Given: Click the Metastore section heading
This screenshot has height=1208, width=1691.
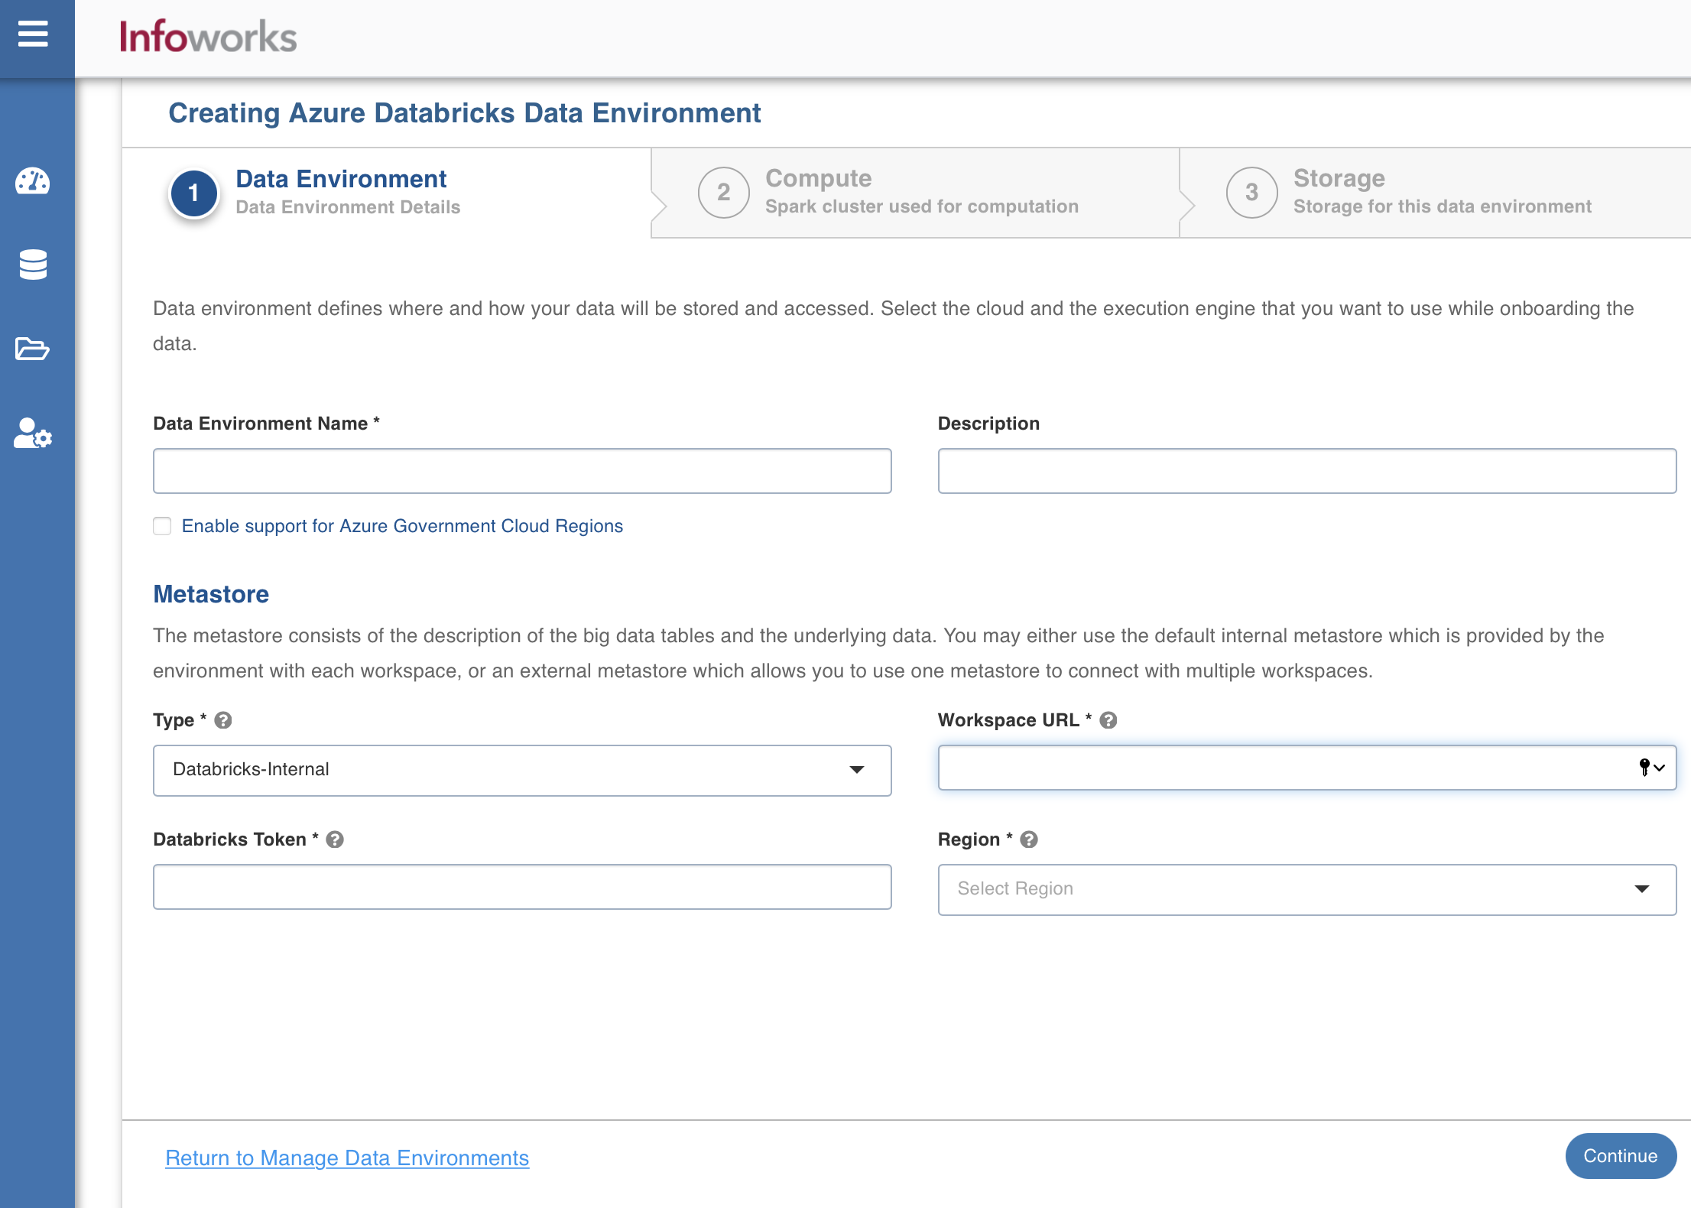Looking at the screenshot, I should (x=211, y=594).
